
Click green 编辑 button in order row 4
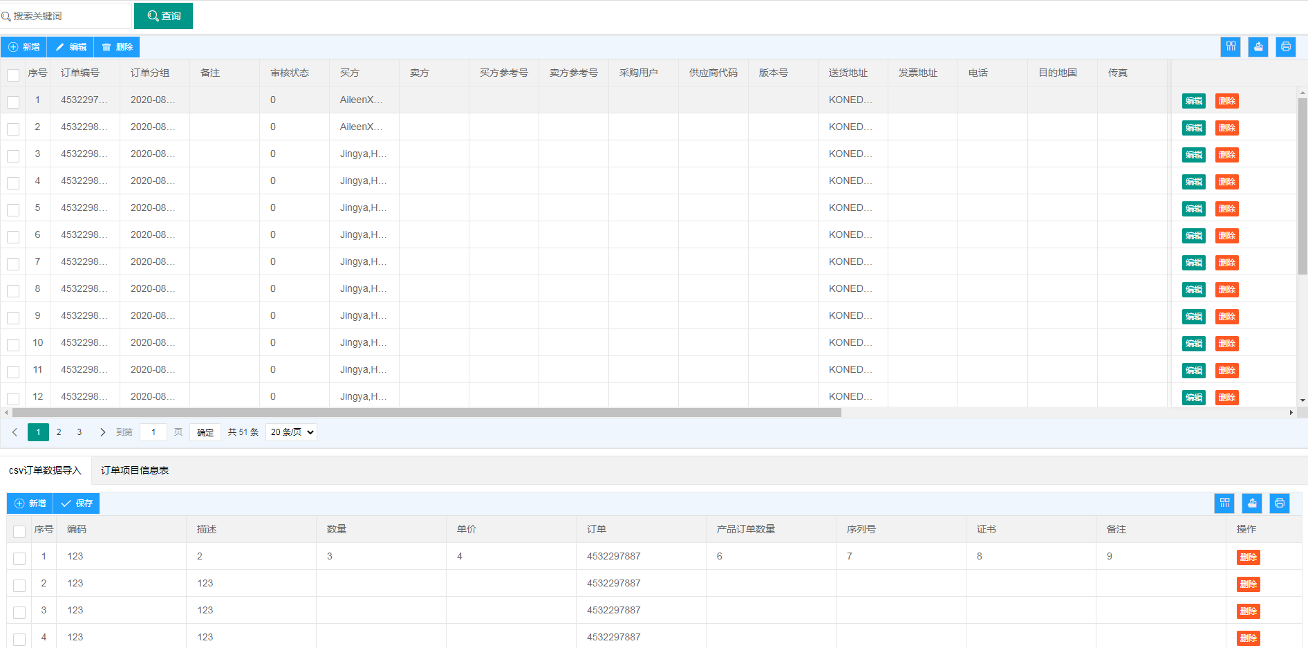(1194, 182)
